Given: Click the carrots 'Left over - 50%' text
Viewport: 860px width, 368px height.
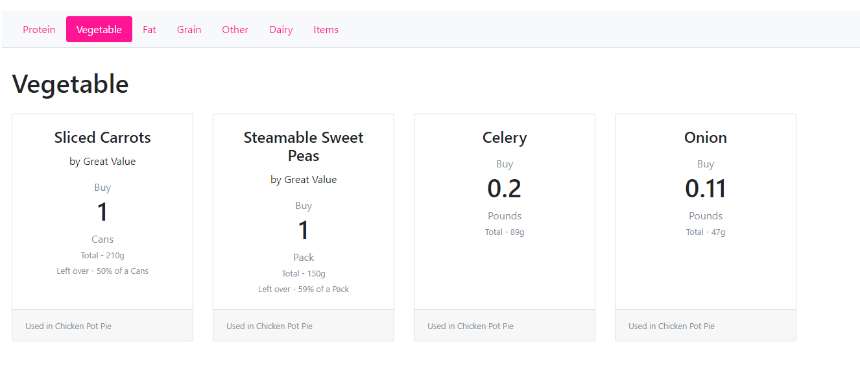Looking at the screenshot, I should tap(102, 271).
